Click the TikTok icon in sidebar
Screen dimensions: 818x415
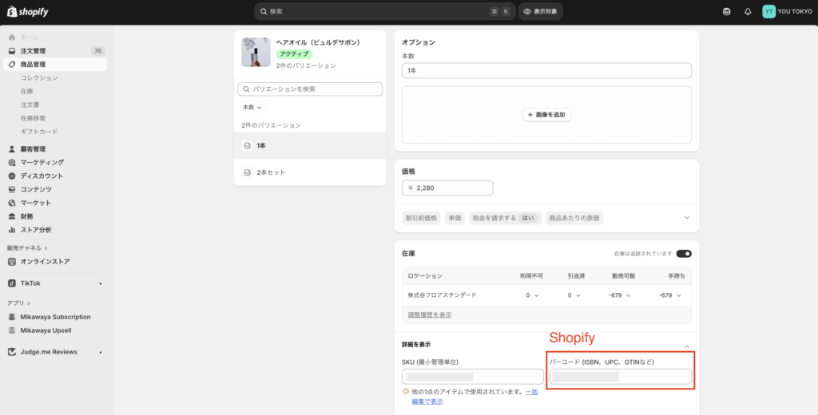pos(12,283)
